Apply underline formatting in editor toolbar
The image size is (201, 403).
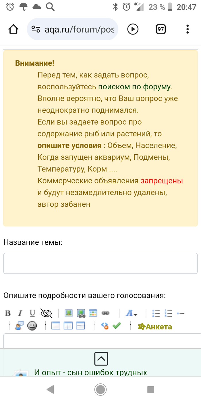tap(32, 313)
